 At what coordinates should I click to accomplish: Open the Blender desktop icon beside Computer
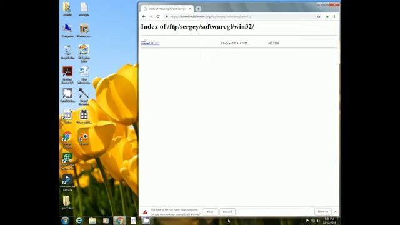click(x=84, y=31)
